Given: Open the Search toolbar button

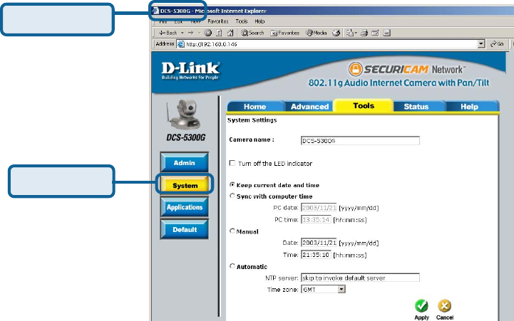Looking at the screenshot, I should click(x=252, y=33).
